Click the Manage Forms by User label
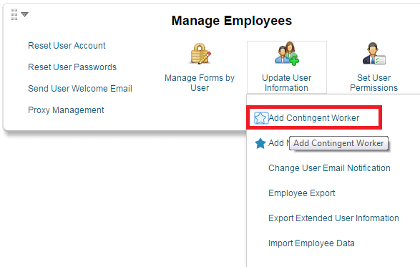This screenshot has width=420, height=267. pyautogui.click(x=200, y=83)
